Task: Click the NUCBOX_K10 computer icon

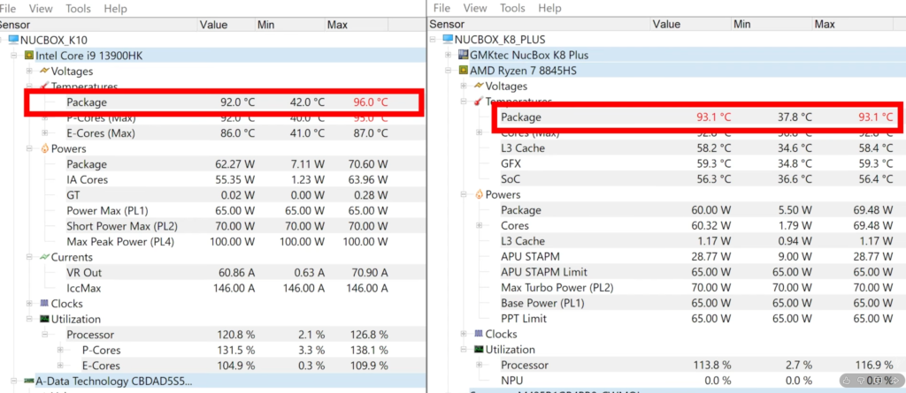Action: click(x=12, y=40)
